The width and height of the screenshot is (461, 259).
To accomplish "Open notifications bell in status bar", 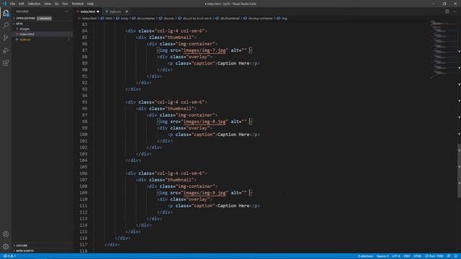I will tap(456, 256).
